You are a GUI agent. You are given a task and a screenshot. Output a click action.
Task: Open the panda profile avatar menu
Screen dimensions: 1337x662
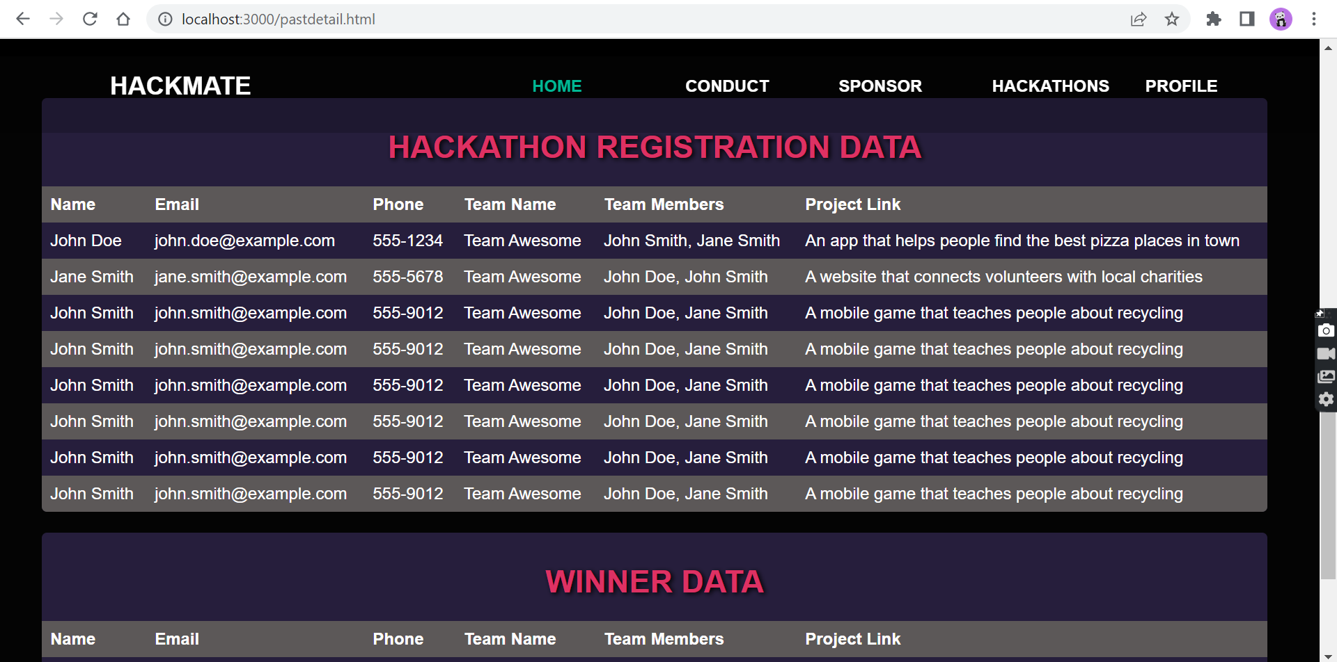point(1280,19)
